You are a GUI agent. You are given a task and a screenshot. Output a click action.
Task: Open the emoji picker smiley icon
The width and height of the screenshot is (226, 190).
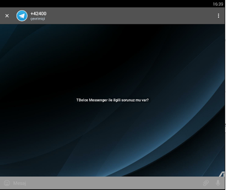click(7, 183)
